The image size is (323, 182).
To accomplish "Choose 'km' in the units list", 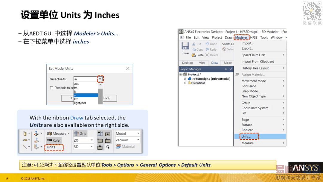I will tap(86, 99).
